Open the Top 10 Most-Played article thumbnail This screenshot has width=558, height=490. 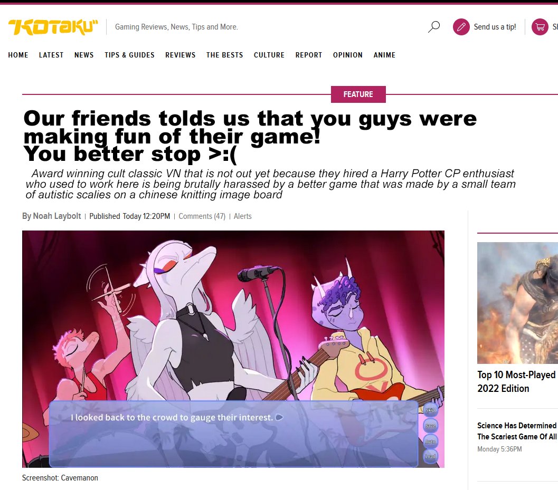(x=517, y=303)
